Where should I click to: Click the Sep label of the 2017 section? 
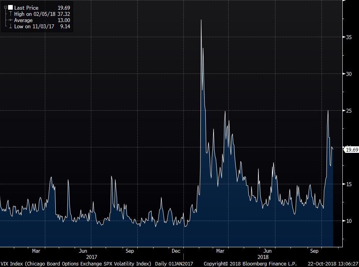(130, 251)
